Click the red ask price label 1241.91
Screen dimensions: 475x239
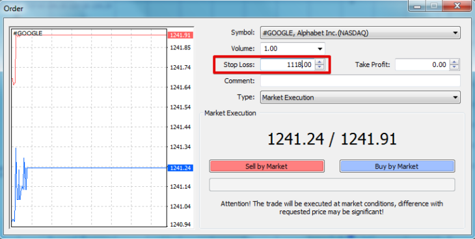click(x=180, y=35)
